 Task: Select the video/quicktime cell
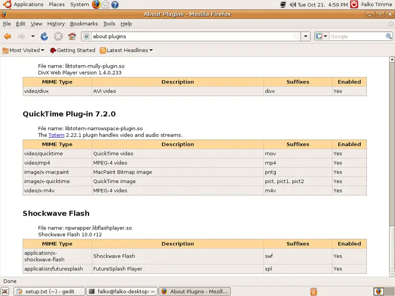(x=57, y=153)
